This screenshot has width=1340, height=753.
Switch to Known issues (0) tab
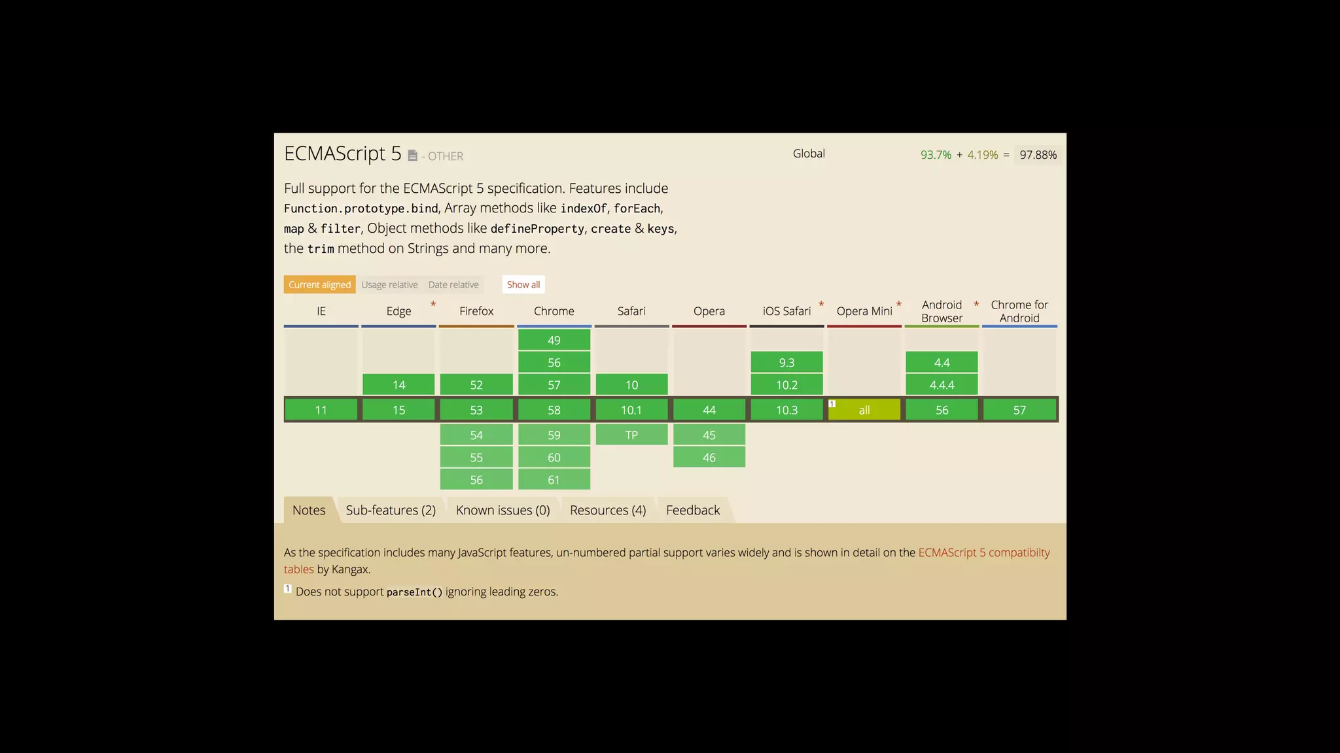point(502,510)
